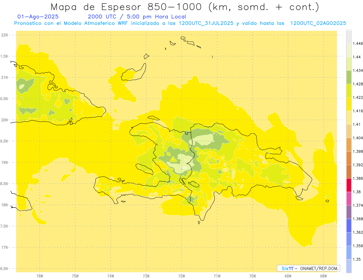Pick the pale green swatch between 1.44 and 1.446

pos(349,50)
